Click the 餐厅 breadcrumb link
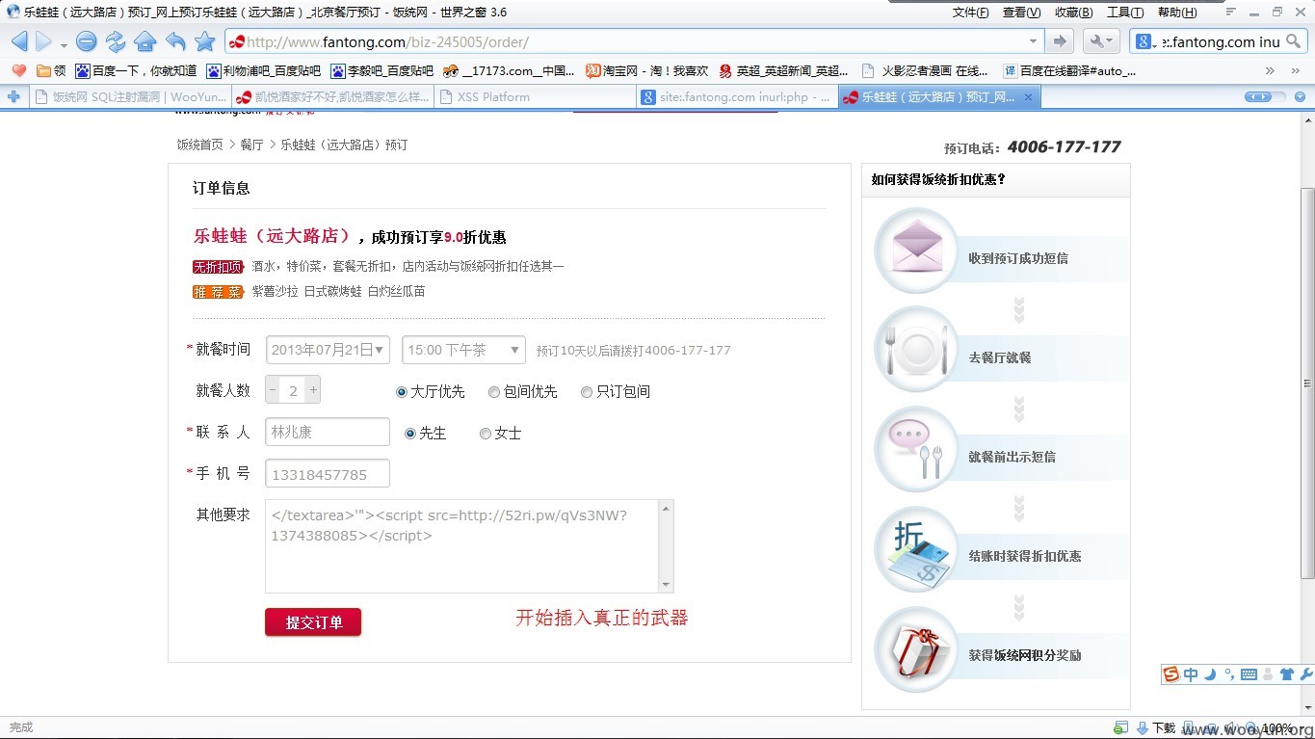 [251, 145]
